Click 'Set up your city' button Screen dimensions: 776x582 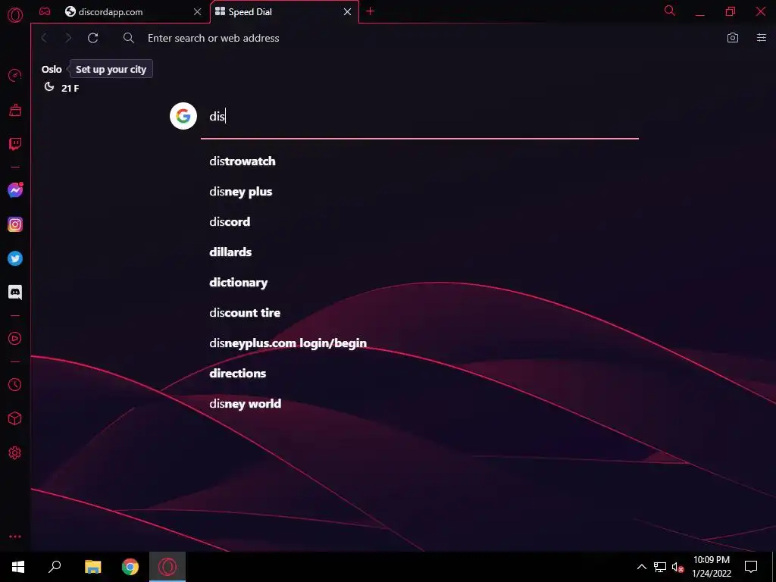(x=111, y=69)
